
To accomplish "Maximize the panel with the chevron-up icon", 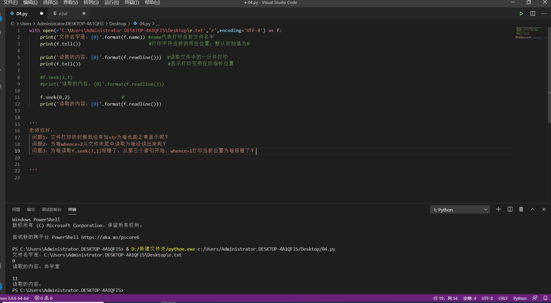I will pyautogui.click(x=532, y=209).
